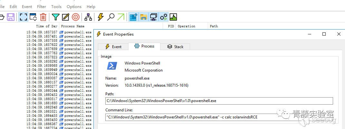The image size is (345, 129).
Task: Toggle Show Process and Thread Activity
Action: (163, 17)
